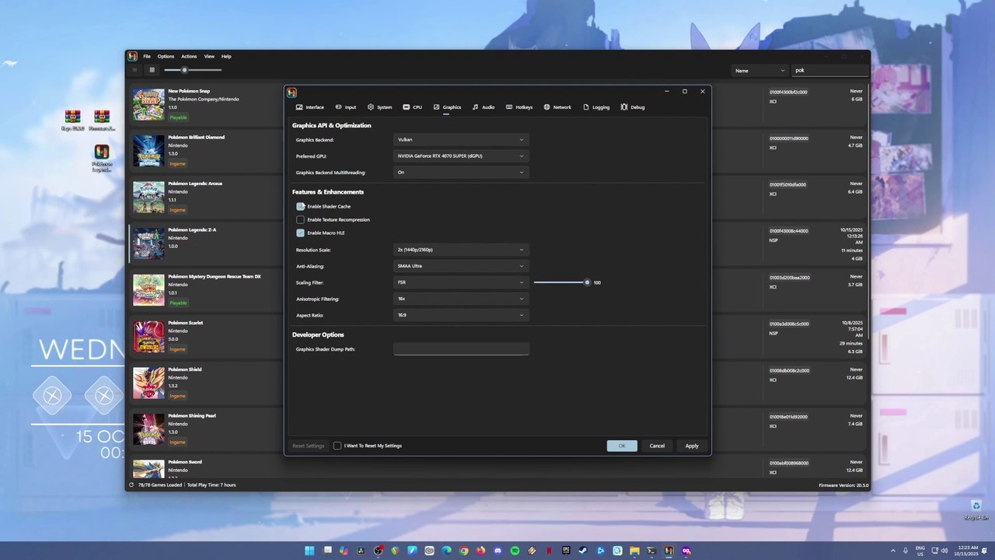Launch Steam from the taskbar

583,551
